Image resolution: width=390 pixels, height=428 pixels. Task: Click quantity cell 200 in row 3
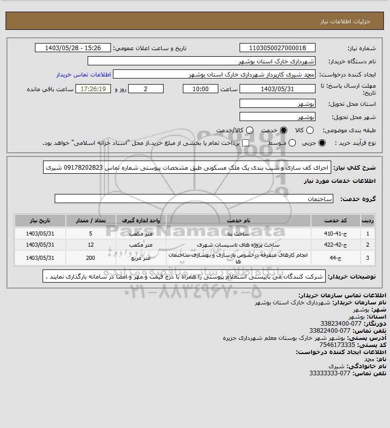click(91, 258)
